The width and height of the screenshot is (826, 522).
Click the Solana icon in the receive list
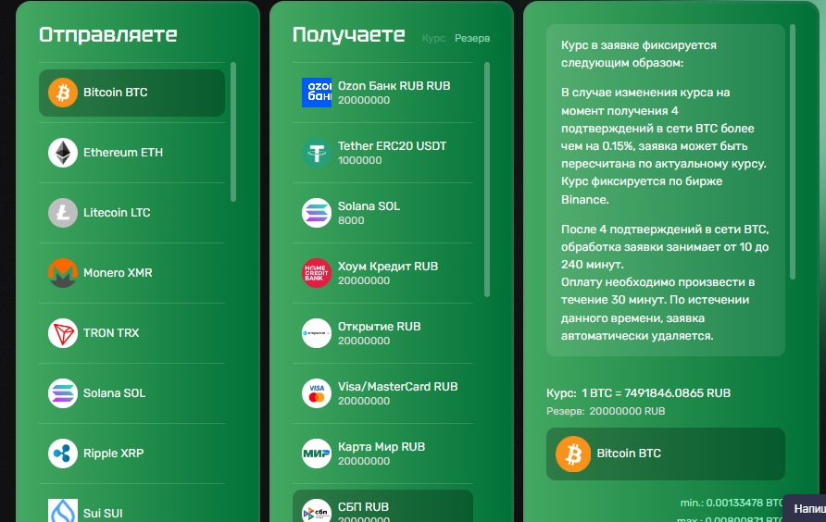(317, 213)
